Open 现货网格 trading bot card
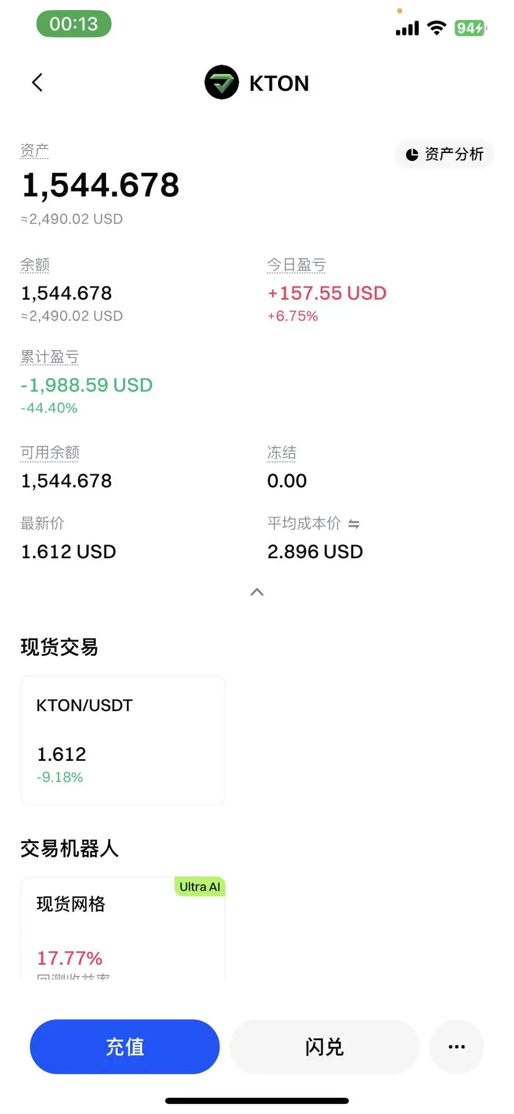The width and height of the screenshot is (514, 1114). pos(123,929)
